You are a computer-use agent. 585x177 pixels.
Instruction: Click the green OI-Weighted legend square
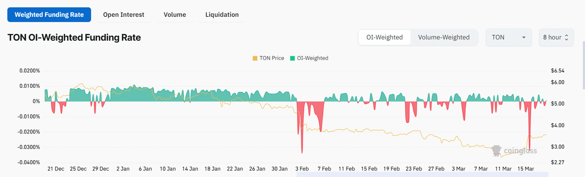tap(292, 59)
